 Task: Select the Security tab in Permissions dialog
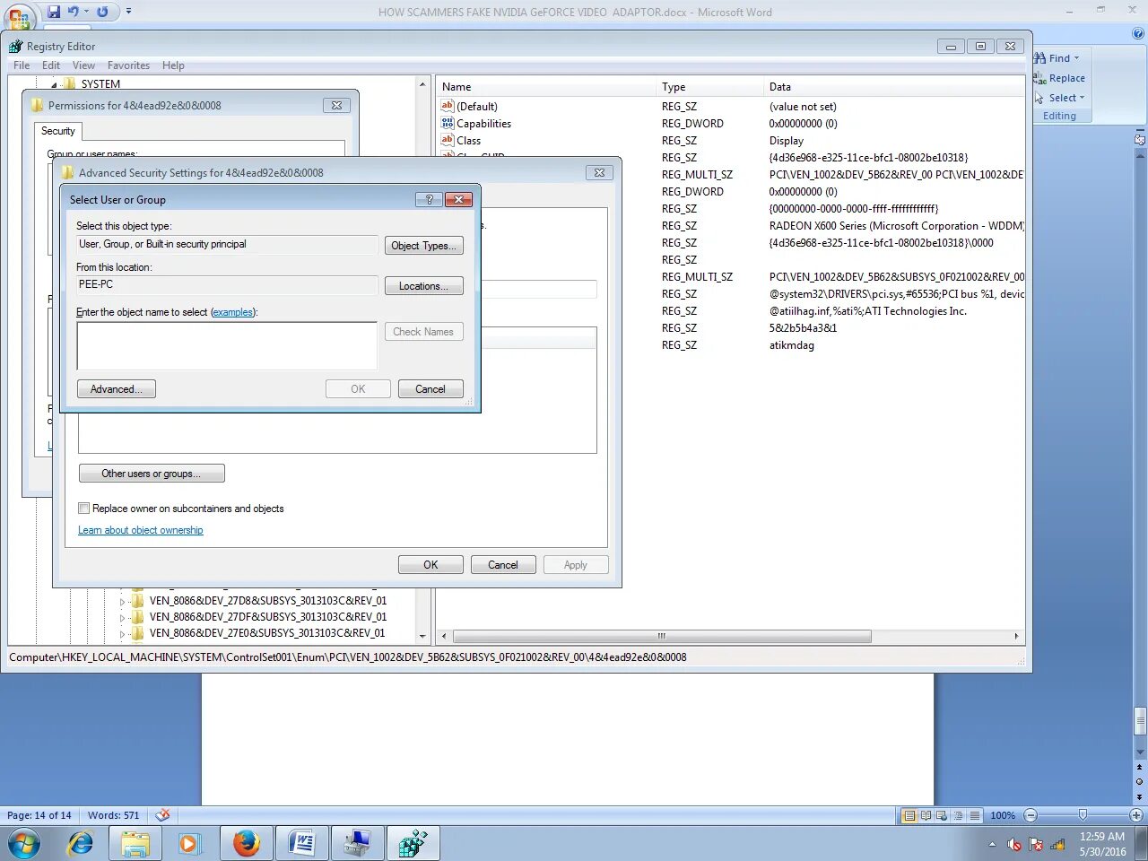(58, 131)
